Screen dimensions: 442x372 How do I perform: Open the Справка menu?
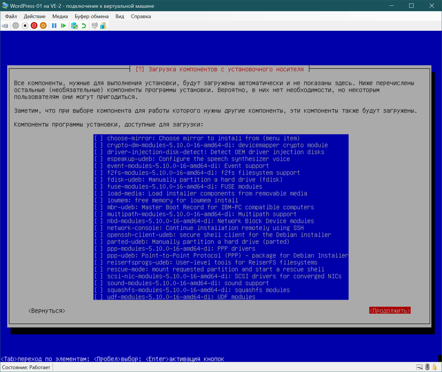141,16
